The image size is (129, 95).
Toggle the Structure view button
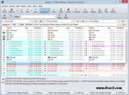(x=44, y=11)
